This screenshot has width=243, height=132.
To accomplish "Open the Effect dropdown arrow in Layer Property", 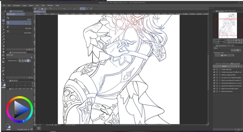I will (x=240, y=50).
